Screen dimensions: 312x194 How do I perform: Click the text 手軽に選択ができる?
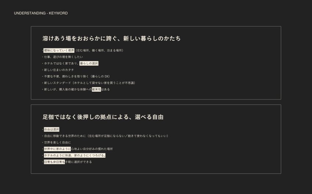point(79,162)
